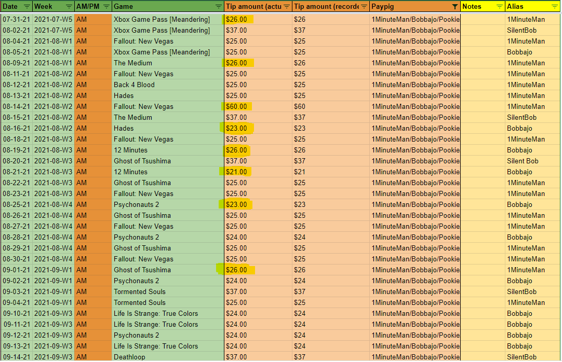Open the Game column filter
This screenshot has height=362, width=562.
click(x=218, y=6)
